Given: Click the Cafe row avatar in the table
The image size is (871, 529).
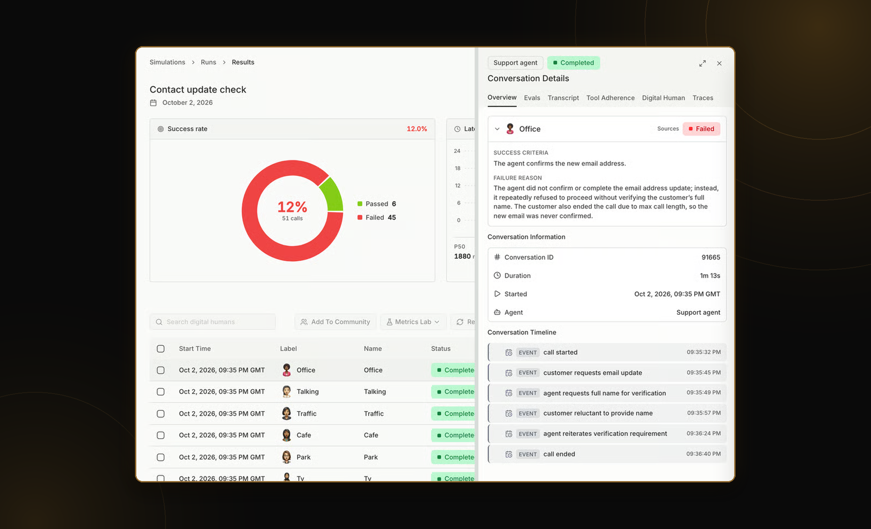Looking at the screenshot, I should (287, 435).
